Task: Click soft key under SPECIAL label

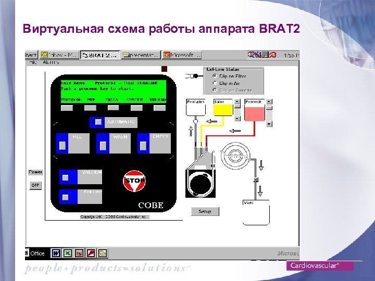Action: tap(136, 108)
